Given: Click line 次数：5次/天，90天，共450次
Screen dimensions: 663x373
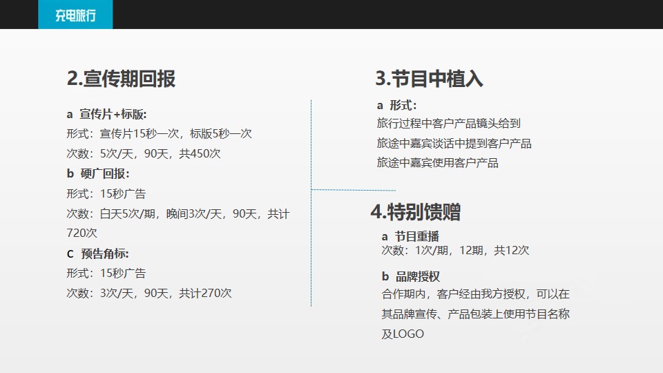Looking at the screenshot, I should tap(144, 153).
